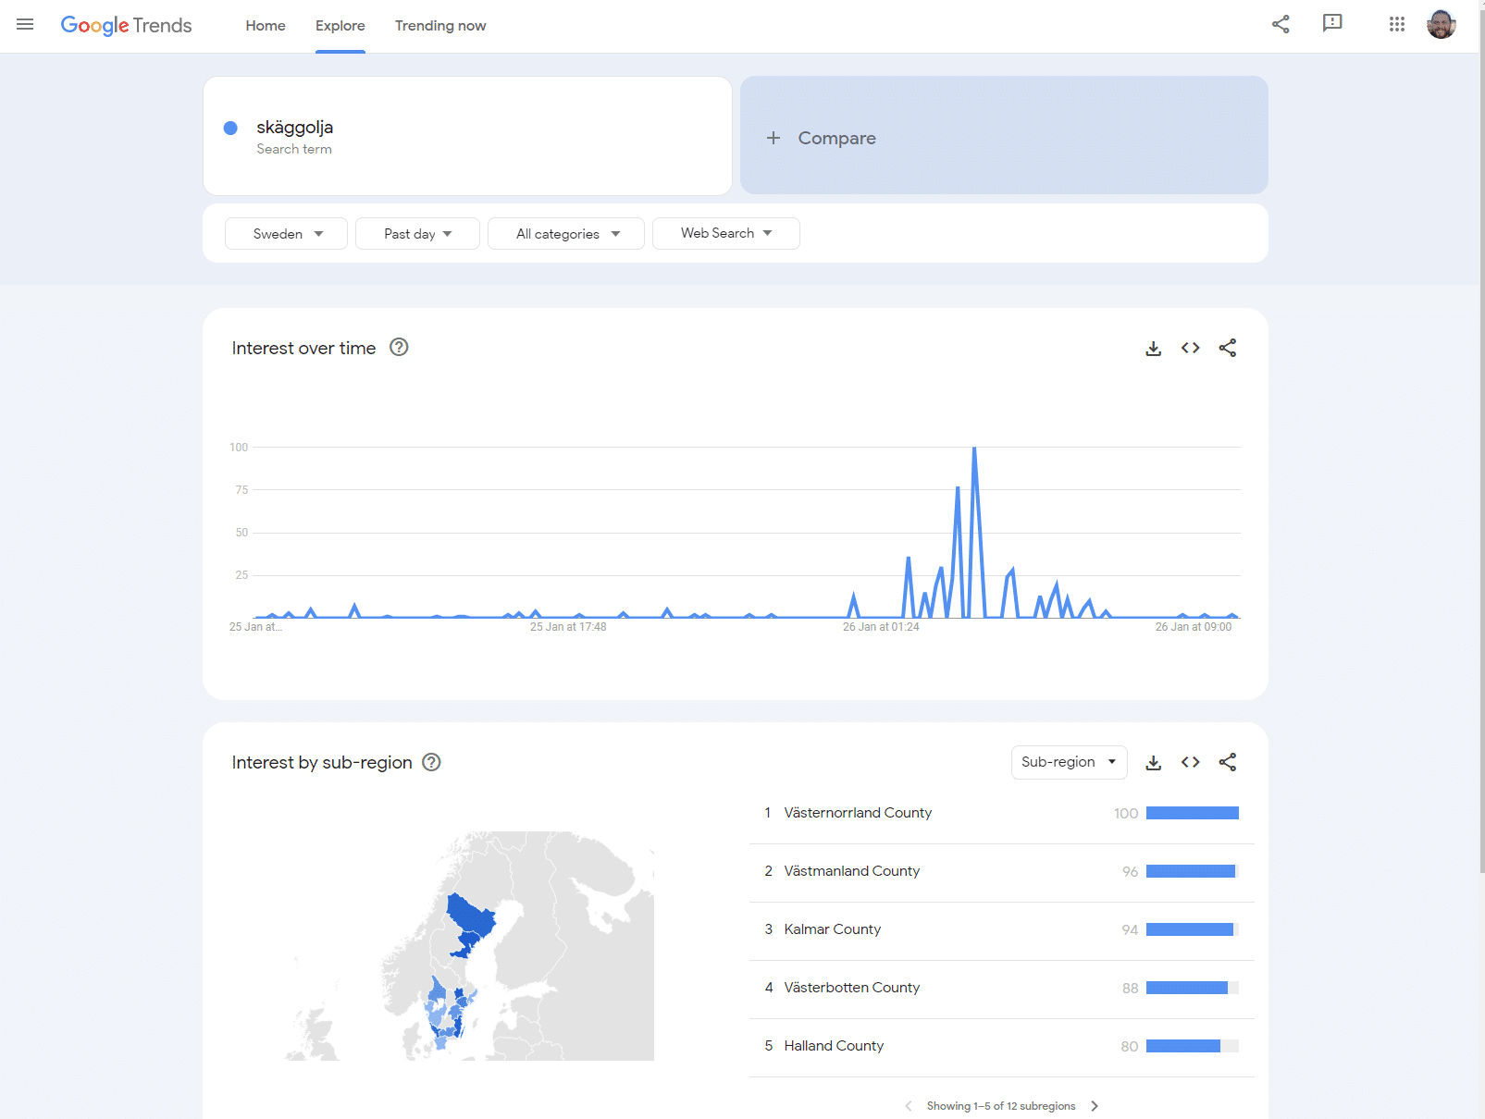Embed the Interest over time chart
The width and height of the screenshot is (1485, 1119).
pyautogui.click(x=1191, y=348)
